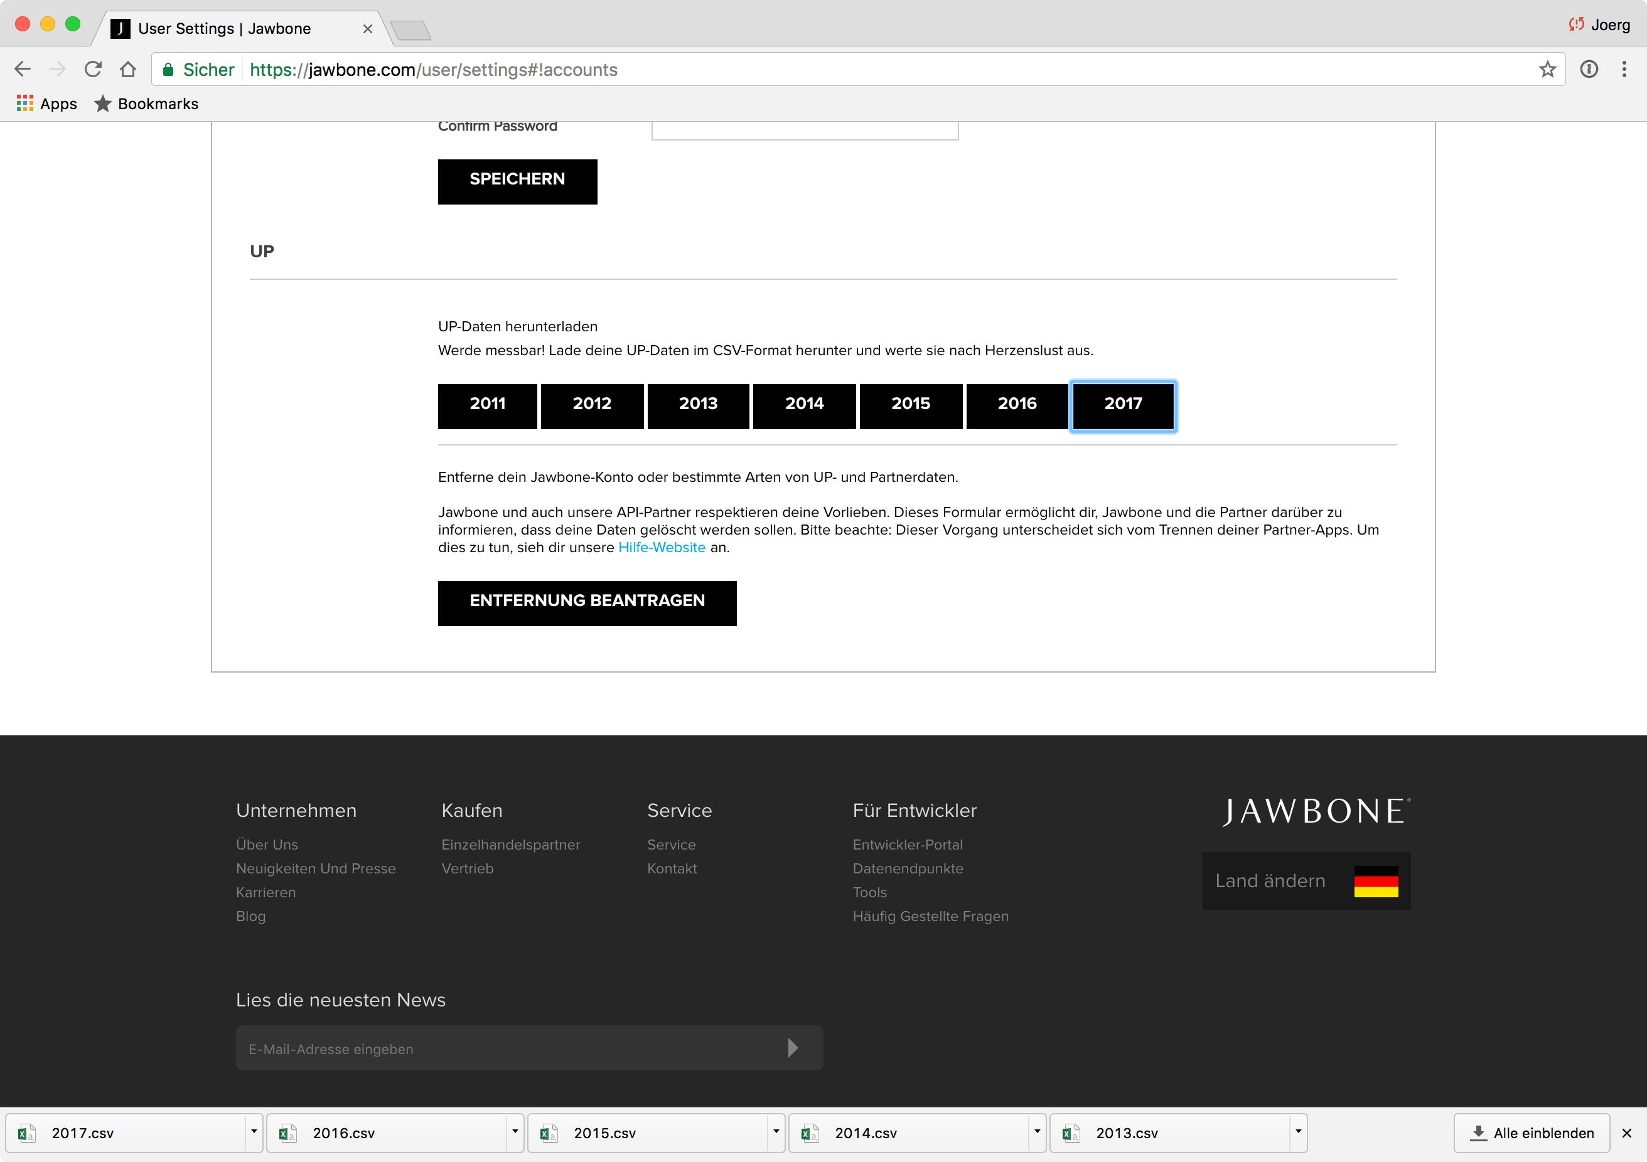This screenshot has width=1647, height=1162.
Task: Click Alle einblenden to show all downloads
Action: 1532,1133
